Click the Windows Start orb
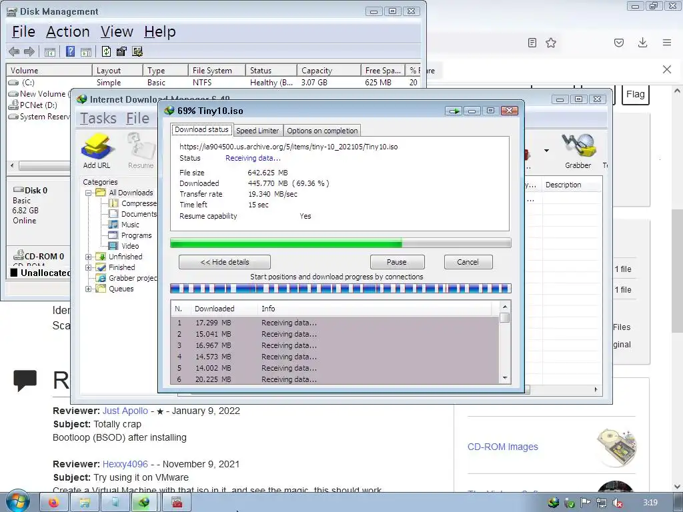This screenshot has height=512, width=683. click(18, 501)
